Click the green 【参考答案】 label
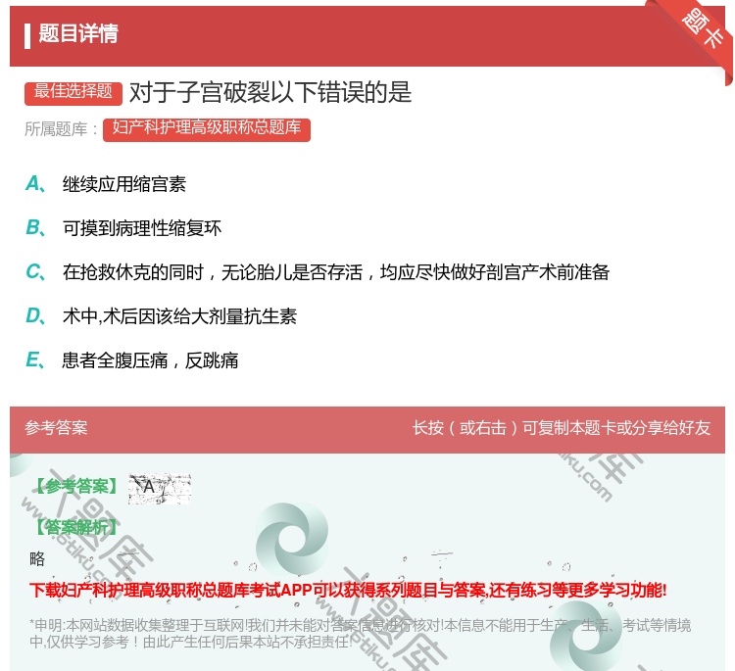The image size is (735, 671). click(75, 487)
